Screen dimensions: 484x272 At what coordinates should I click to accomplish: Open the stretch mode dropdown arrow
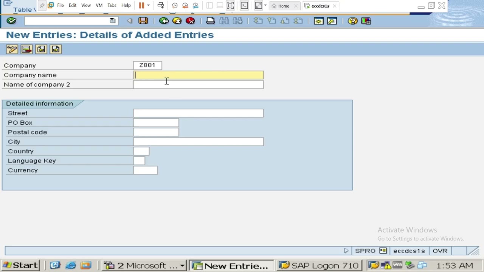pyautogui.click(x=265, y=6)
